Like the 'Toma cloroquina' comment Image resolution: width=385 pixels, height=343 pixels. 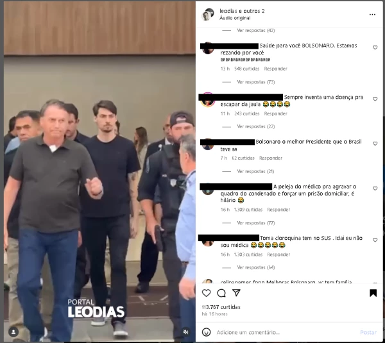click(375, 240)
